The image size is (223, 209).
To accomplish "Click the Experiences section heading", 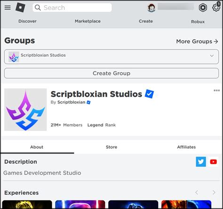I will (x=22, y=193).
